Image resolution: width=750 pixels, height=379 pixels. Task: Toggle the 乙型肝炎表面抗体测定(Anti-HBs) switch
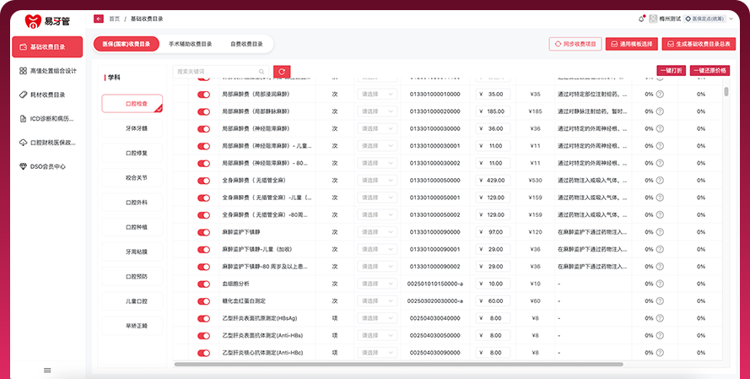pyautogui.click(x=204, y=336)
